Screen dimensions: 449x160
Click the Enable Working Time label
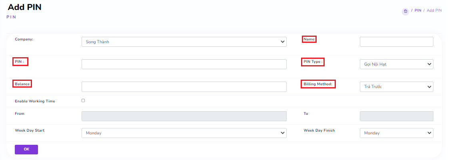[x=35, y=101]
